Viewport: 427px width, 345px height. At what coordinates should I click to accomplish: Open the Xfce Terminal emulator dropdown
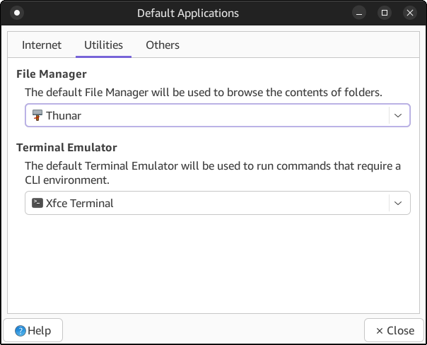(x=218, y=203)
